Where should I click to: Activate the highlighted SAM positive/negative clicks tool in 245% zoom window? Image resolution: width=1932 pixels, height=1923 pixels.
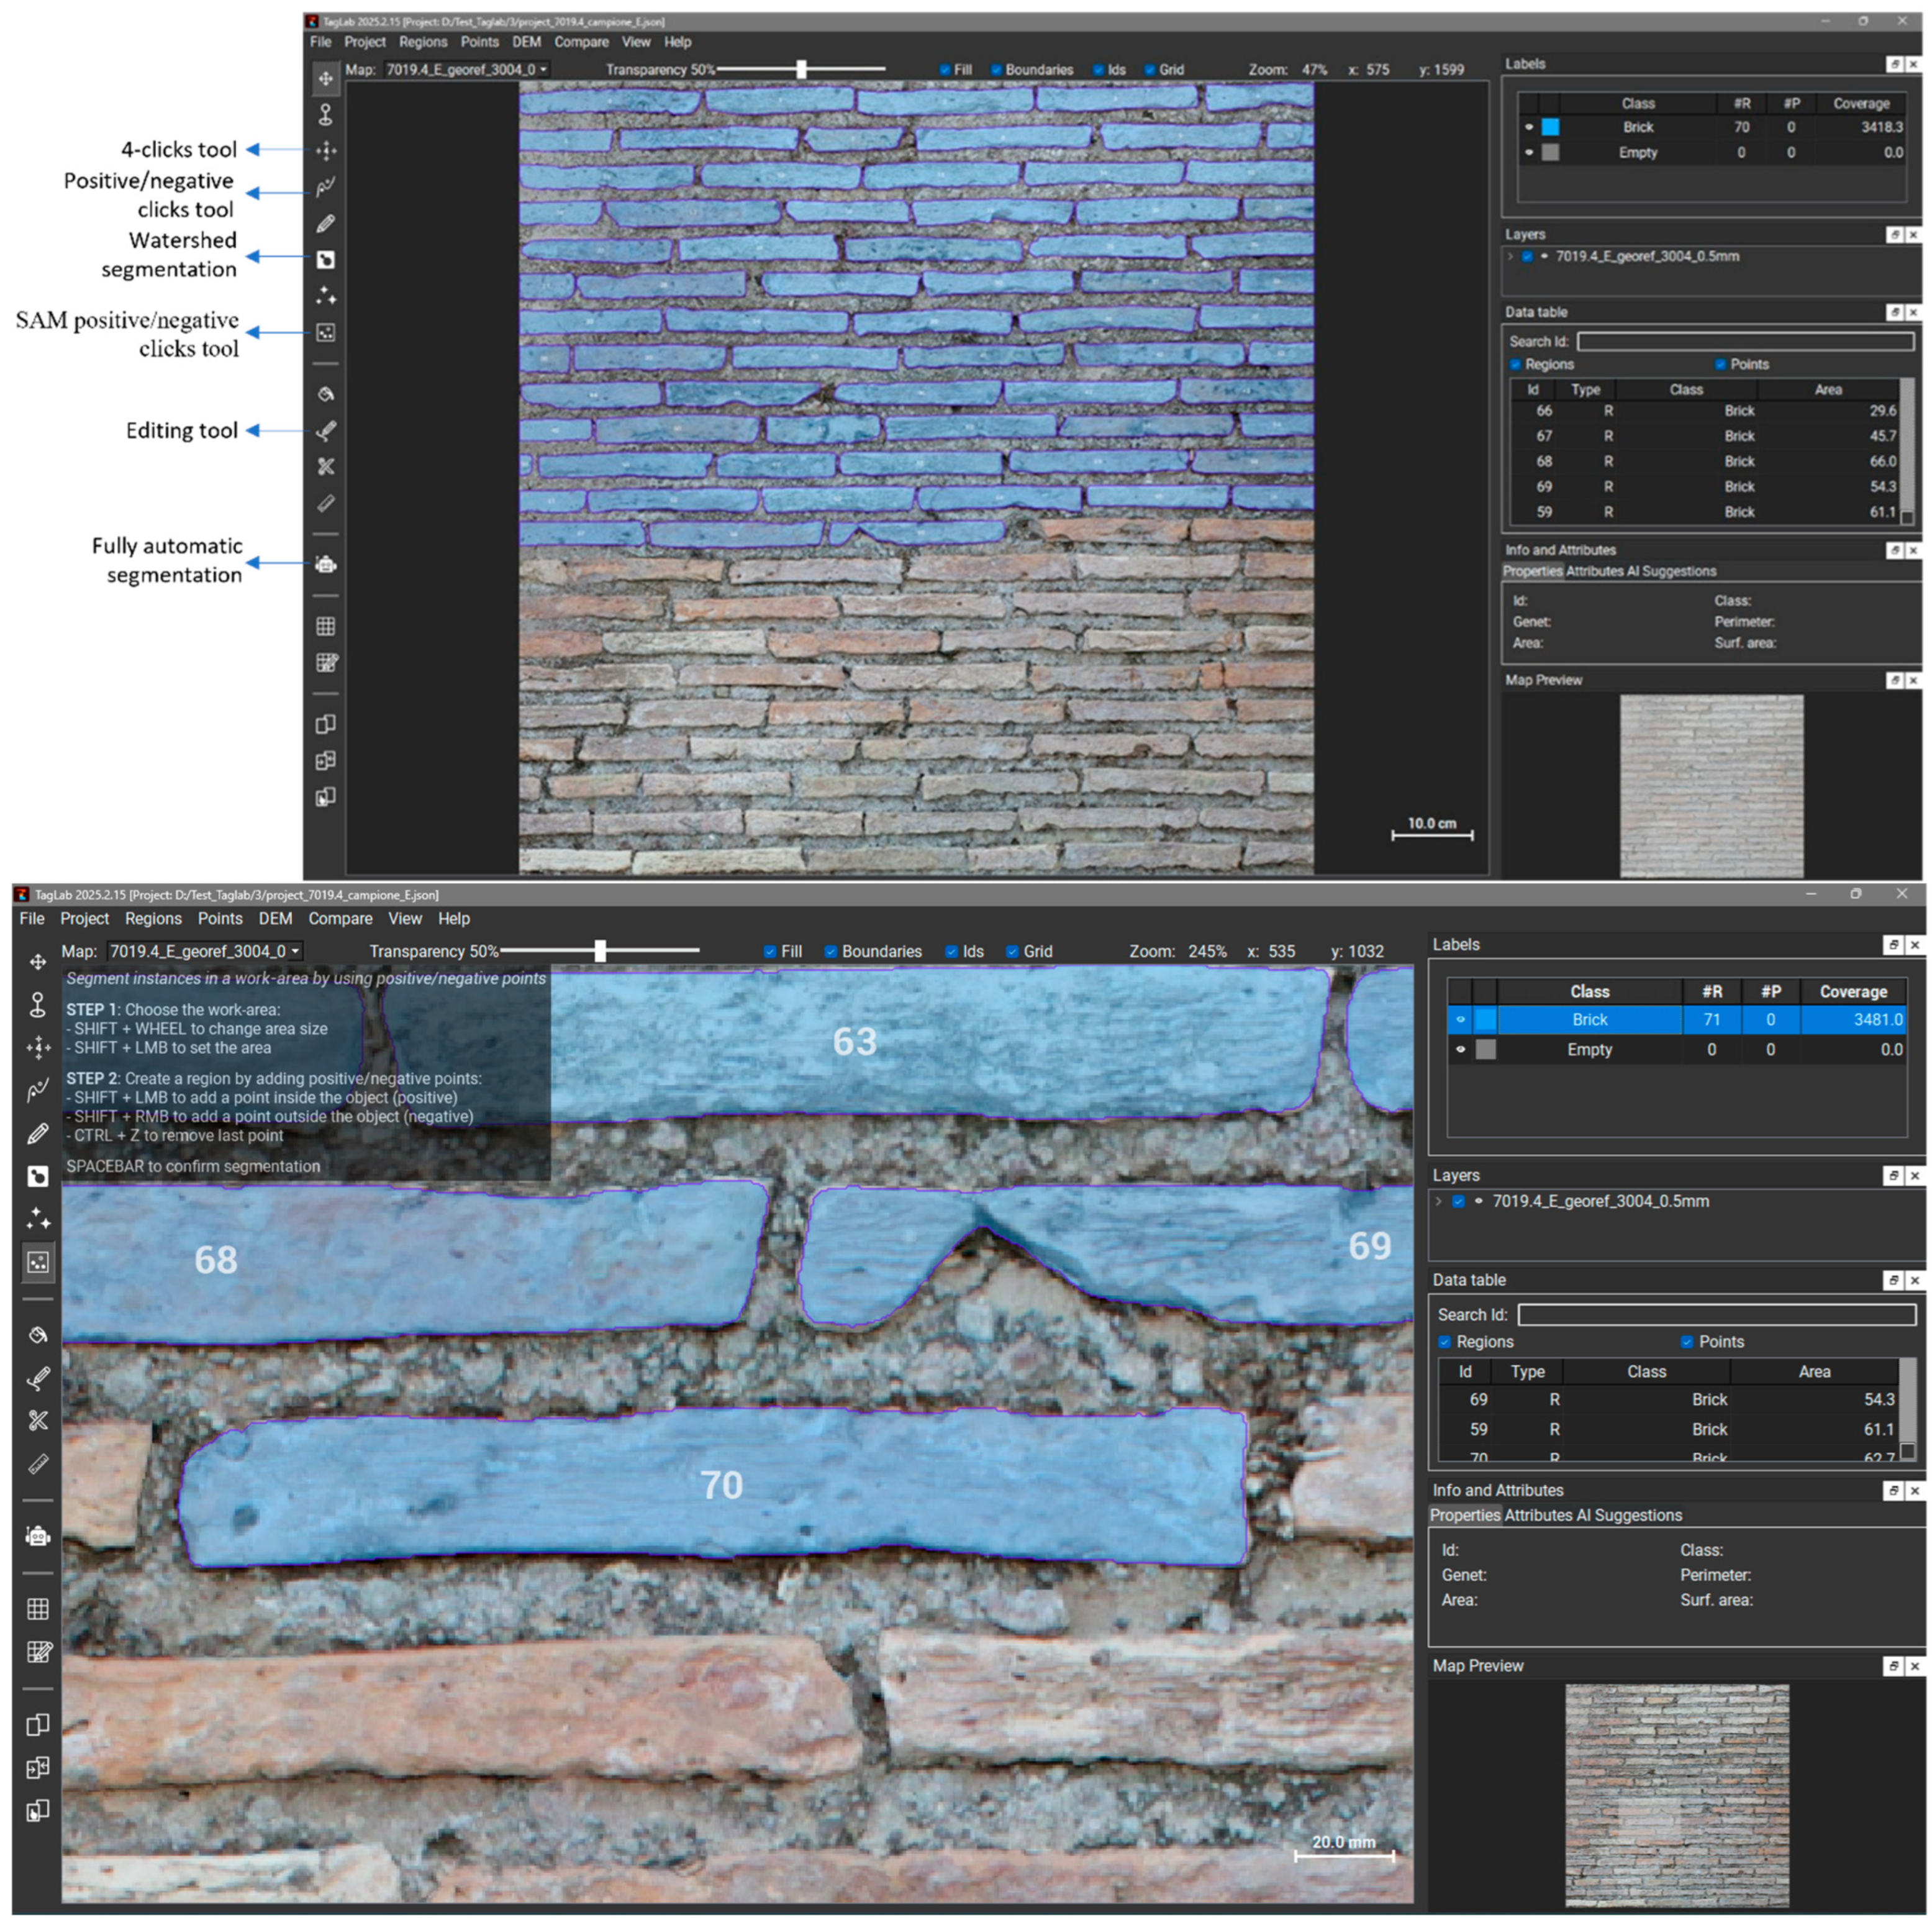tap(38, 1262)
